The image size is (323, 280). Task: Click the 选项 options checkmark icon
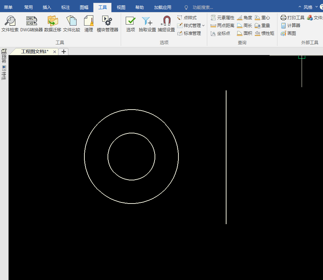coord(131,21)
